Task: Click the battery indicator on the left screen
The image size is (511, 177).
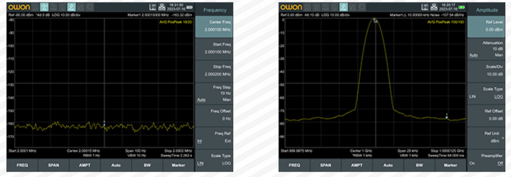Action: (190, 7)
